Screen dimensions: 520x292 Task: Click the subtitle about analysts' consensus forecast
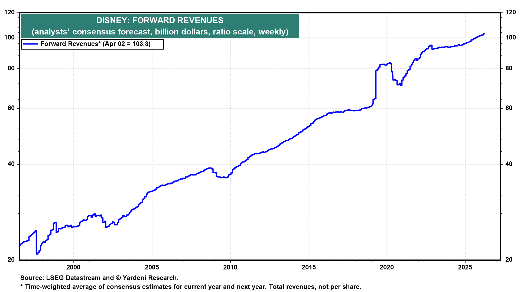(160, 32)
